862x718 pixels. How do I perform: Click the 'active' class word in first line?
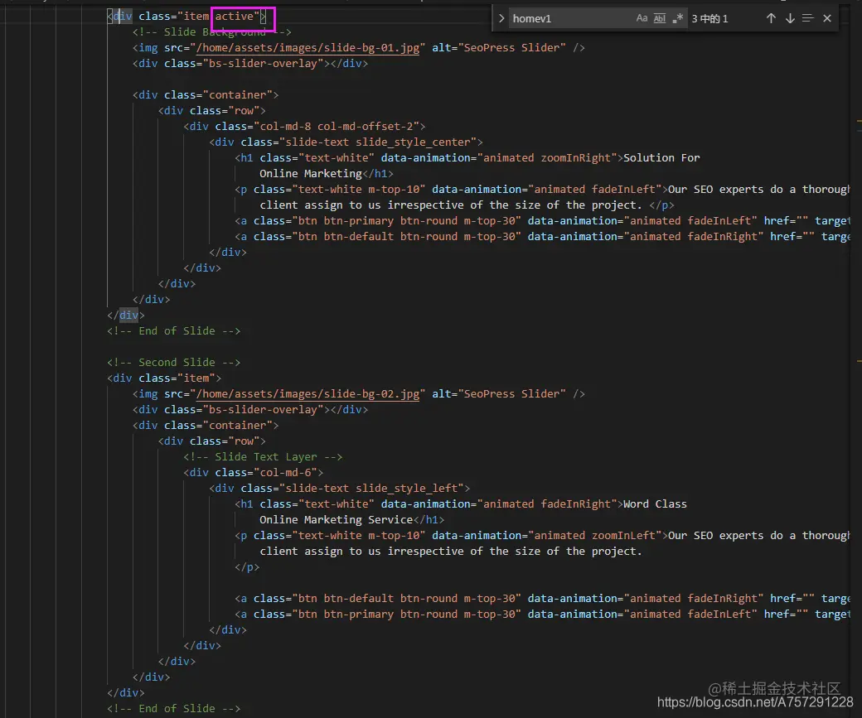point(235,17)
